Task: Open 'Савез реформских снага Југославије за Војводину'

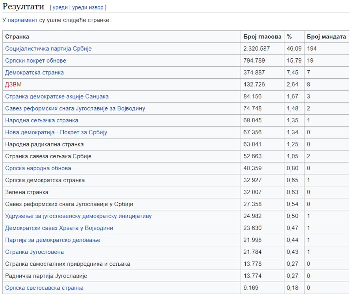Action: [x=75, y=108]
